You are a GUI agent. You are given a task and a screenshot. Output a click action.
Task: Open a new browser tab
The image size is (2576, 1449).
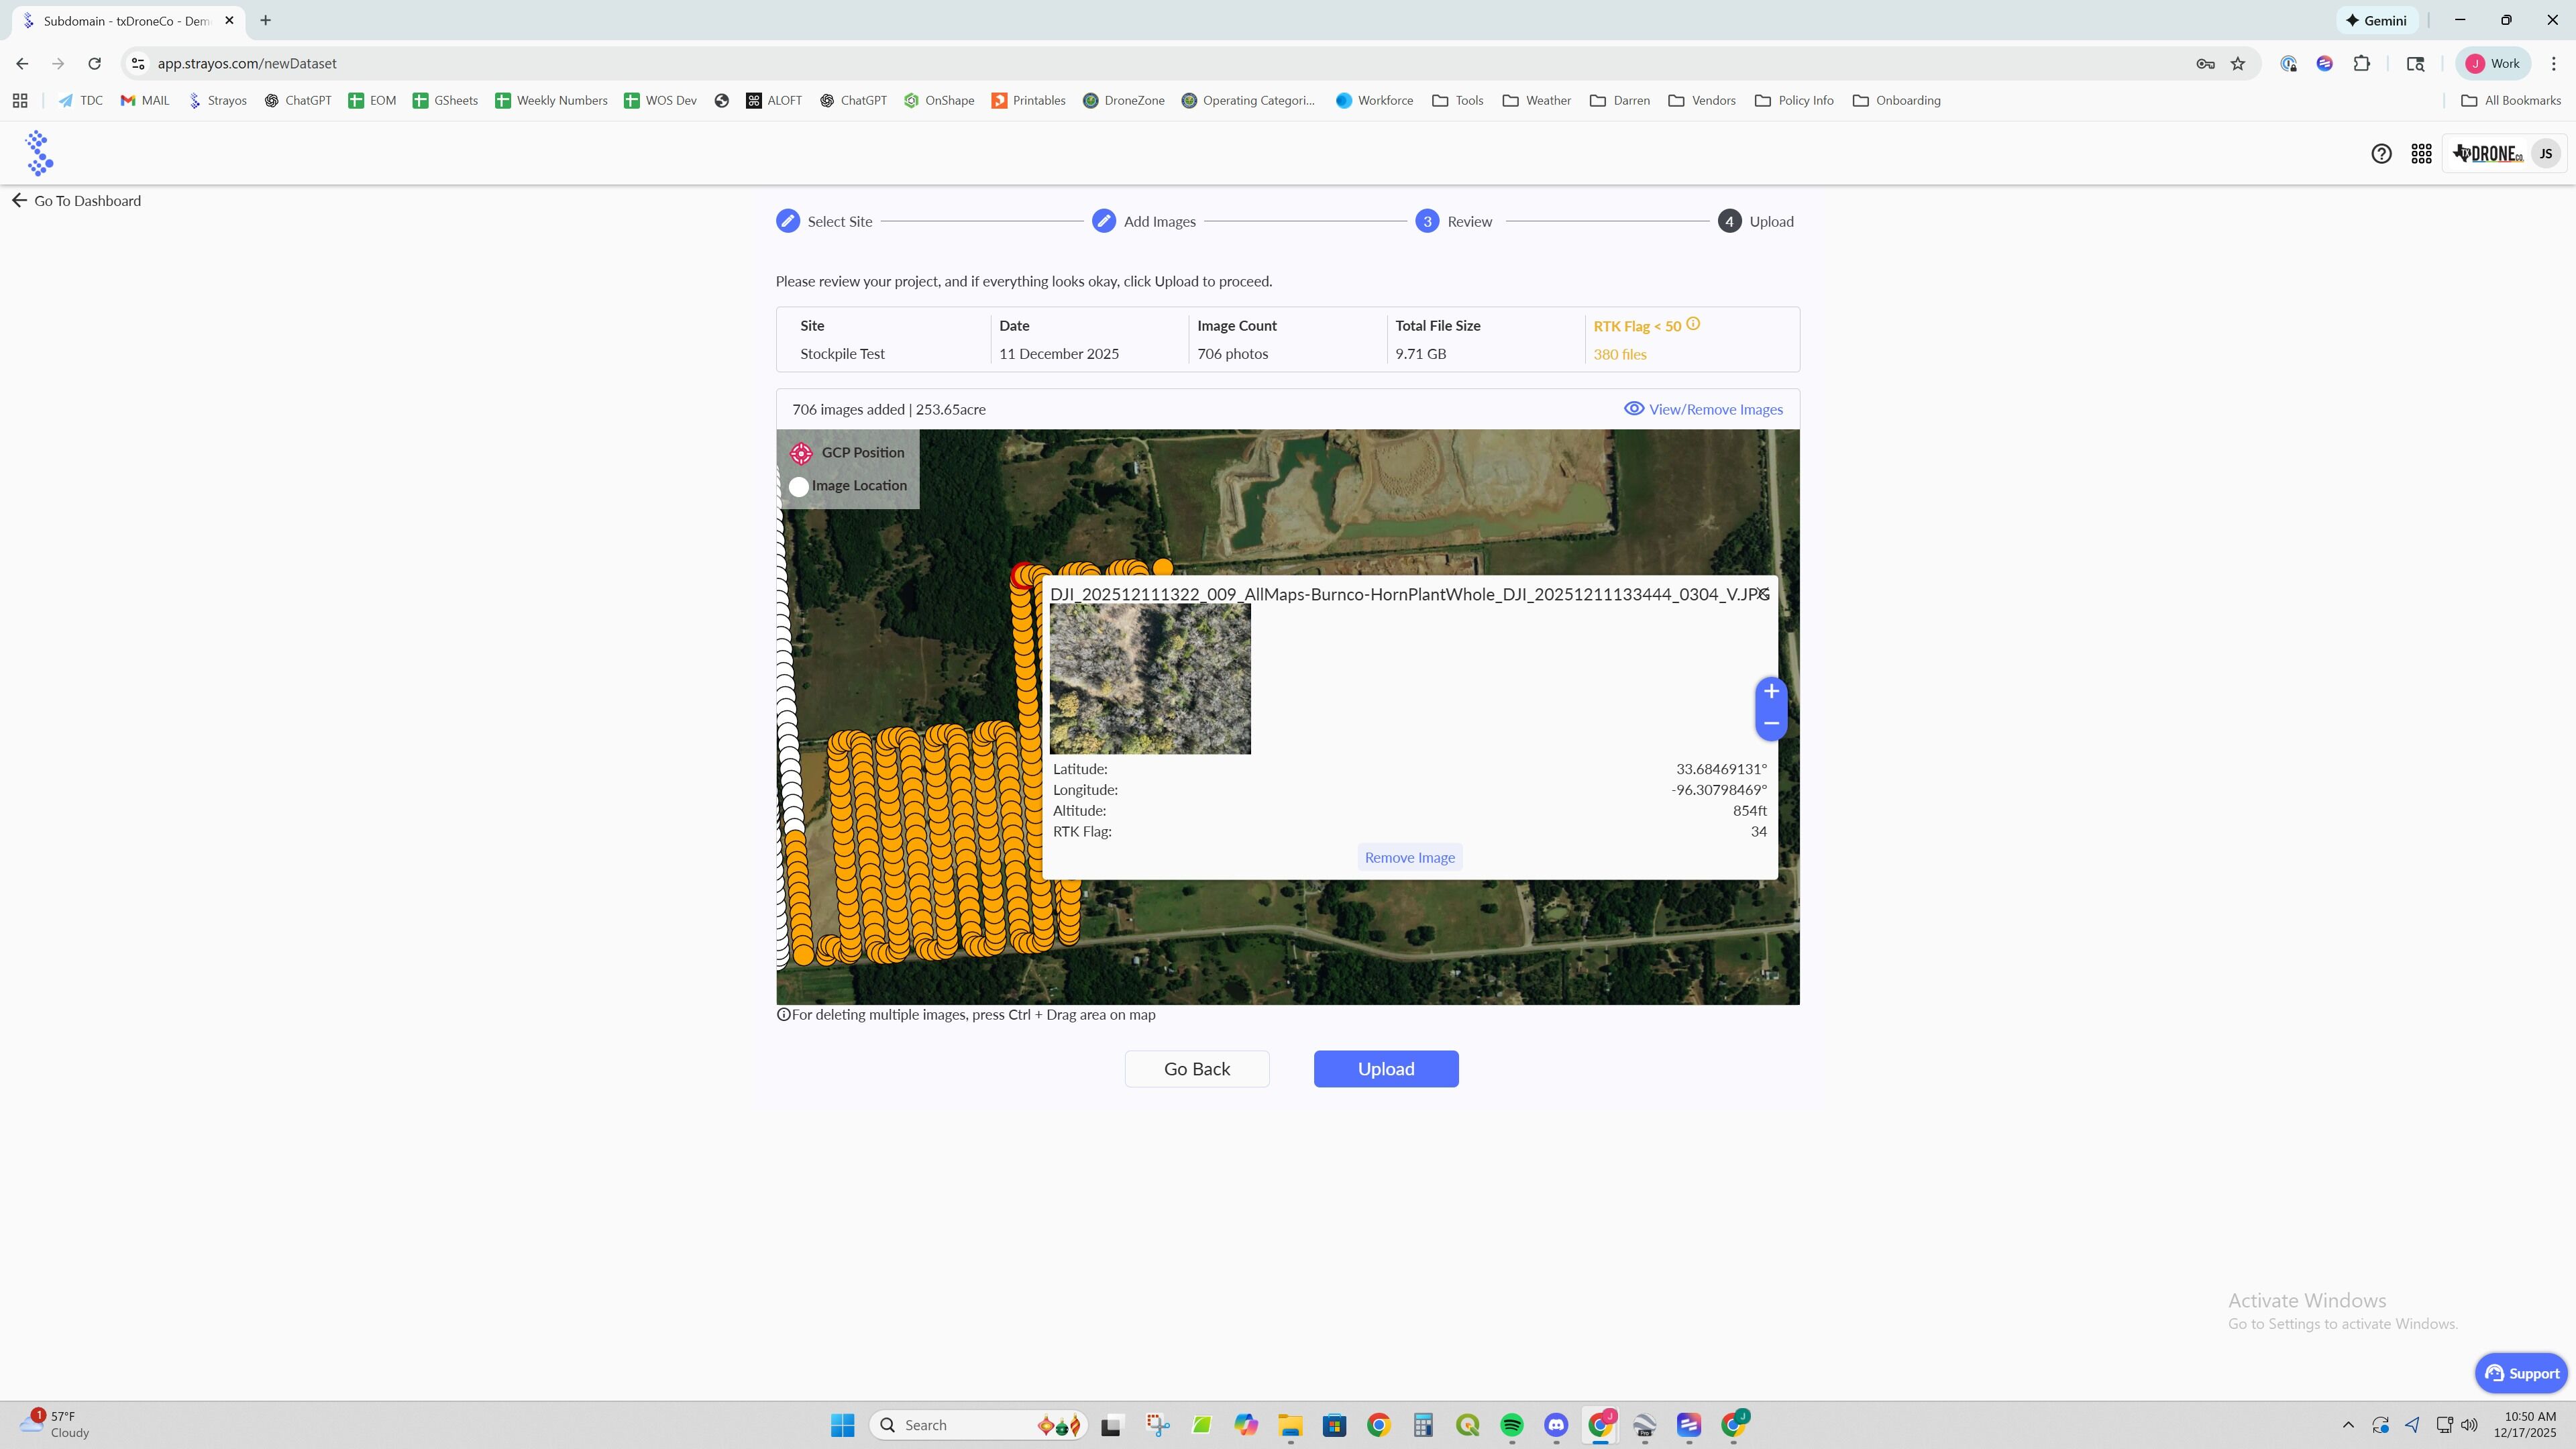[265, 20]
